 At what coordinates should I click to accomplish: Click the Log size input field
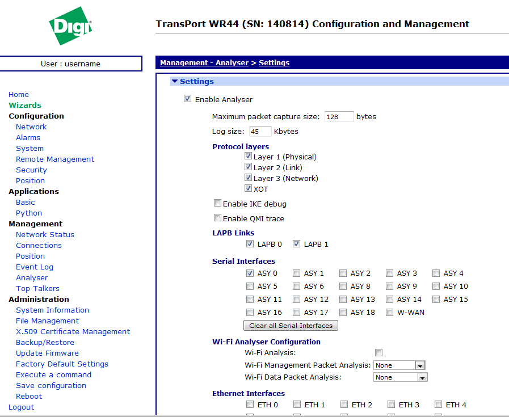click(x=260, y=132)
